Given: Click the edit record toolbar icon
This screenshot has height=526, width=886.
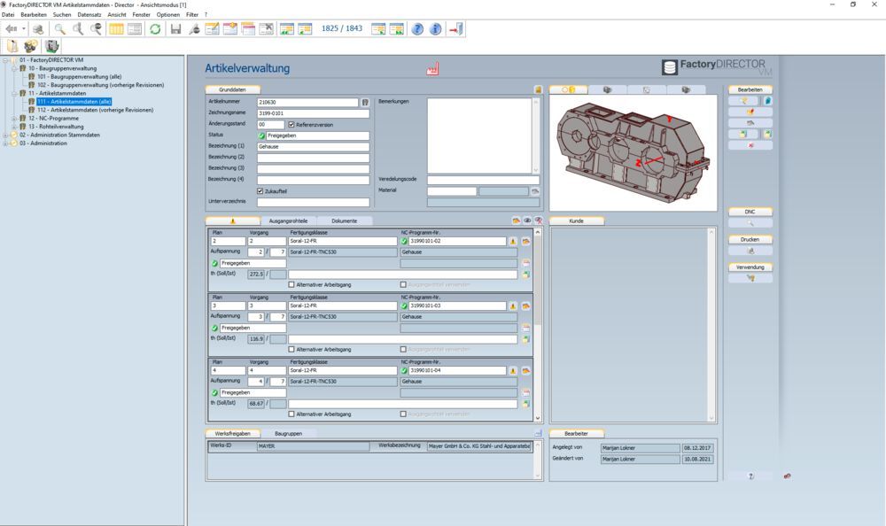Looking at the screenshot, I should 213,29.
